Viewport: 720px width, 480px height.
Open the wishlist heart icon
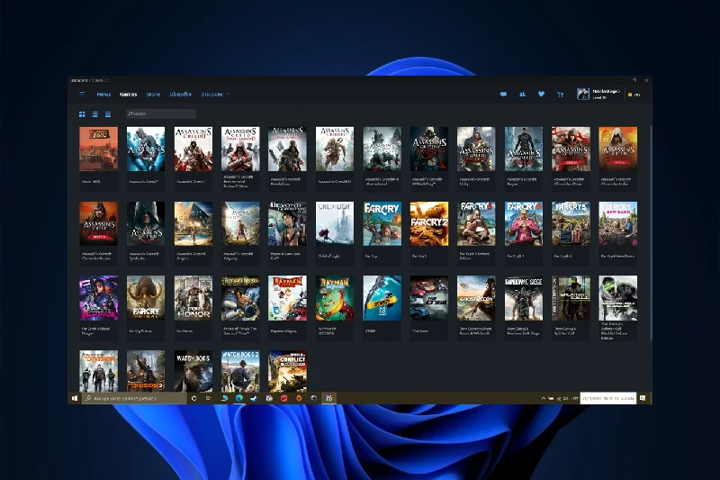pos(541,94)
